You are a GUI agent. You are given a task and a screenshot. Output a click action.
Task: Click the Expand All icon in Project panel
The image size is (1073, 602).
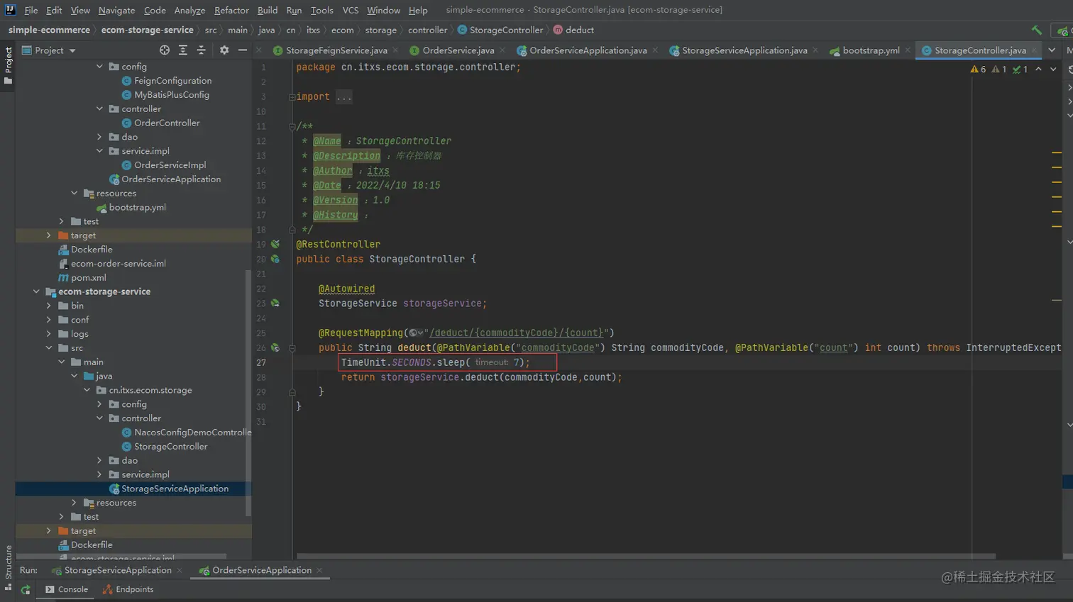pyautogui.click(x=183, y=50)
